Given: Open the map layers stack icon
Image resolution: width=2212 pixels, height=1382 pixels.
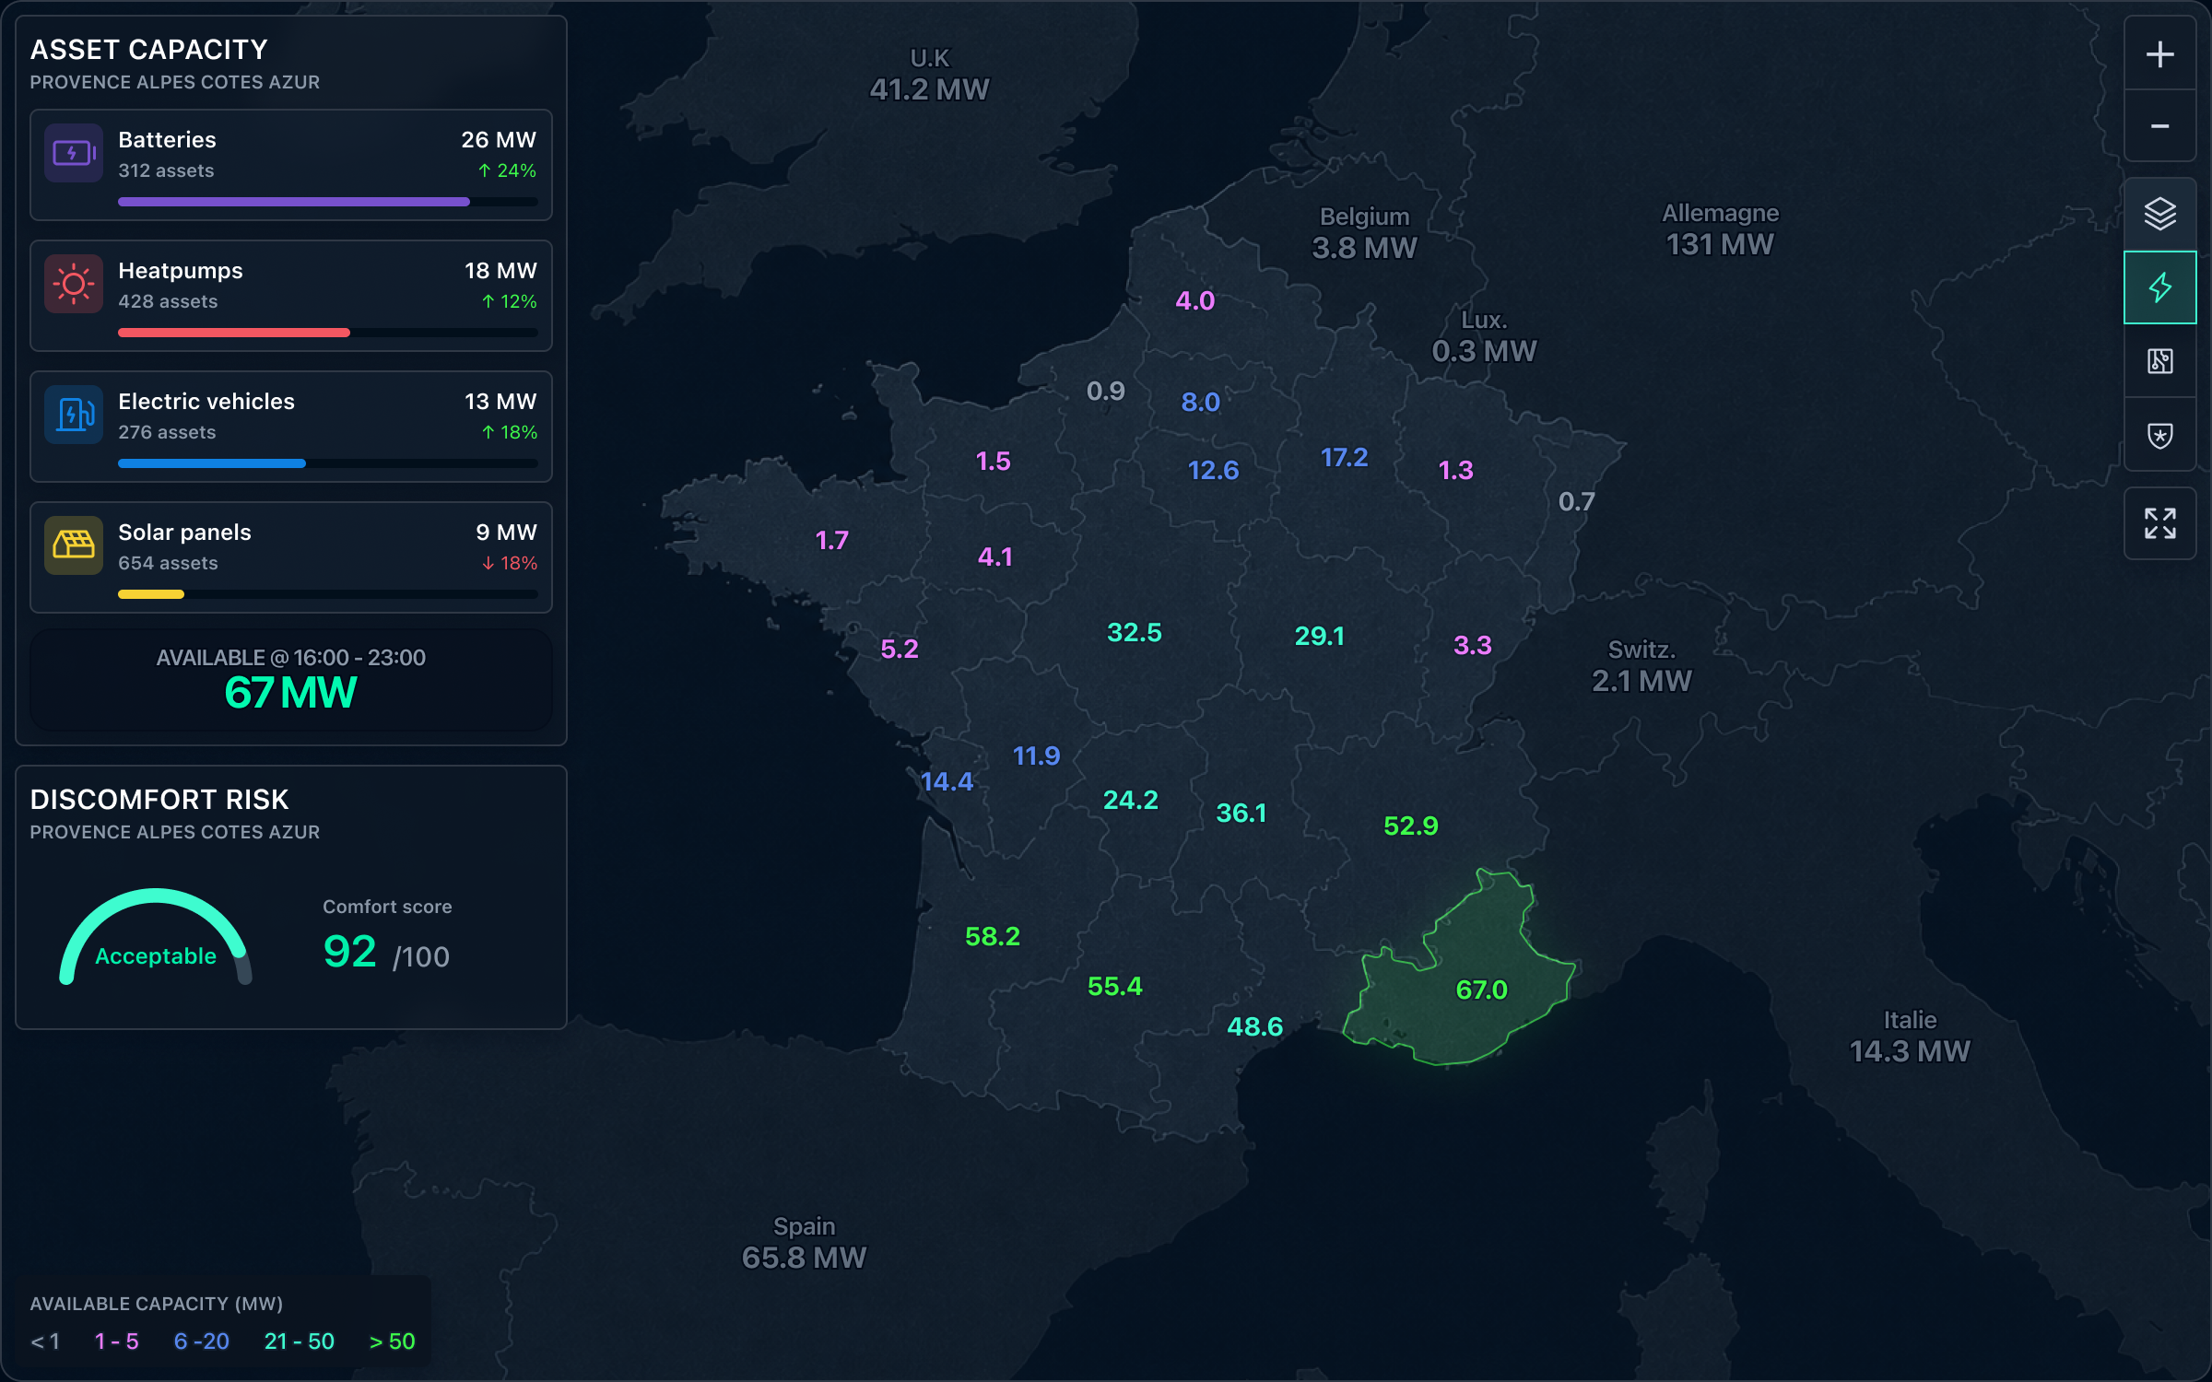Looking at the screenshot, I should [x=2159, y=214].
